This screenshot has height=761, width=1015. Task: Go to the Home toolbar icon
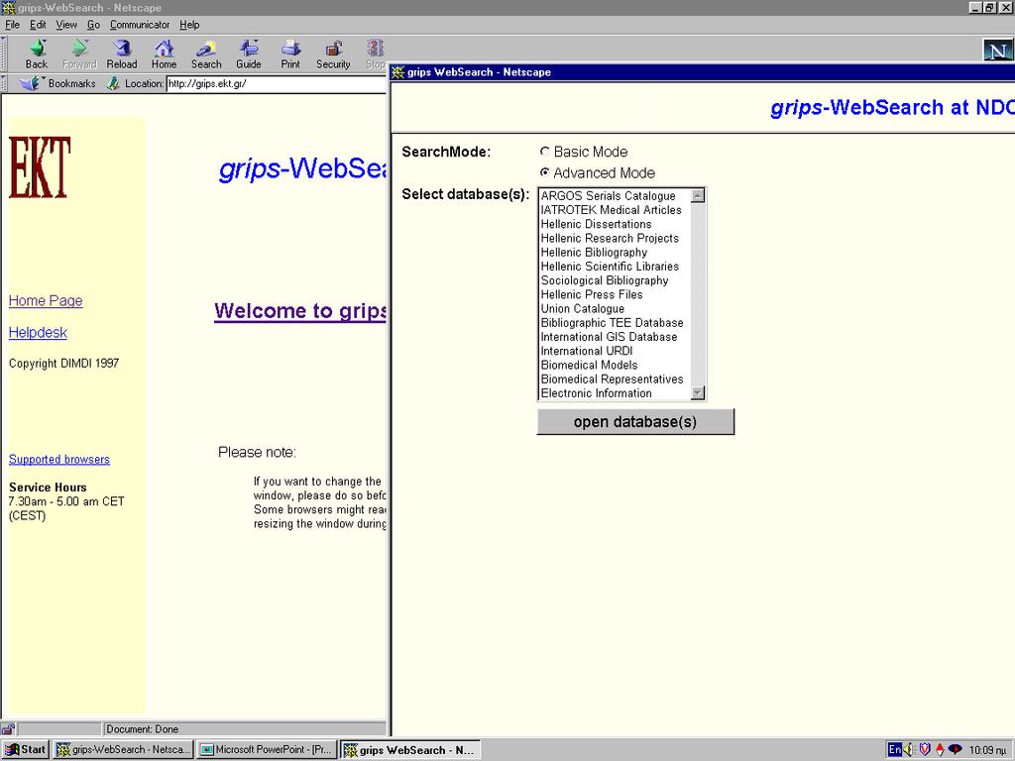tap(164, 54)
